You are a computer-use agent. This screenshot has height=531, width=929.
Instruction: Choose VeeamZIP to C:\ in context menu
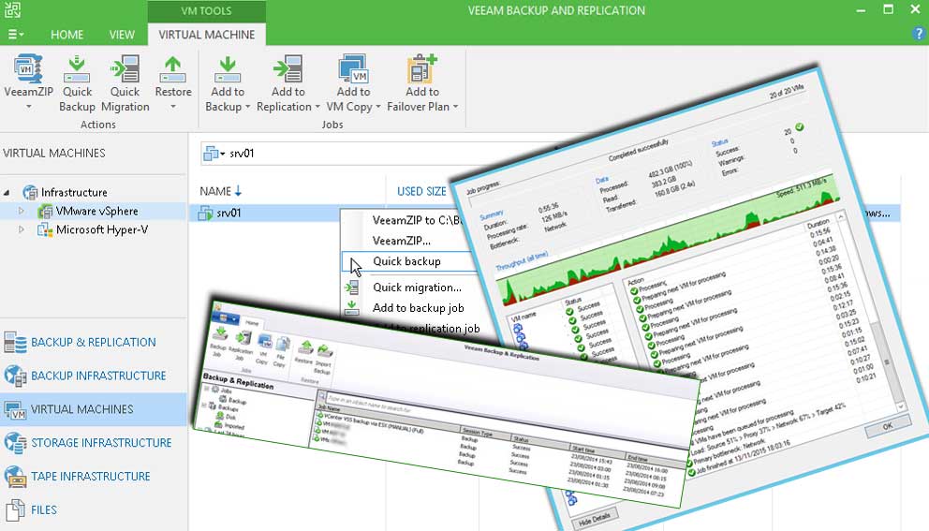click(417, 220)
